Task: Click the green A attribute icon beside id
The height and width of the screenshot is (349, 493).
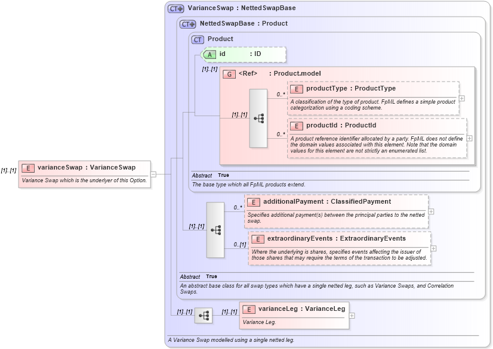Action: point(209,54)
